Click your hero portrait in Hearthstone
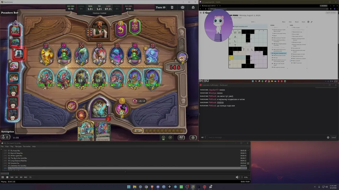This screenshot has height=190, width=339. [100, 108]
